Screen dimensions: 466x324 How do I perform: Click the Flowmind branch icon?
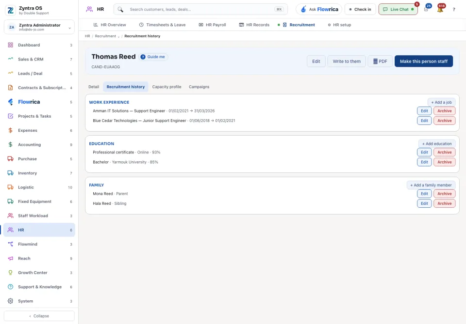tap(10, 244)
